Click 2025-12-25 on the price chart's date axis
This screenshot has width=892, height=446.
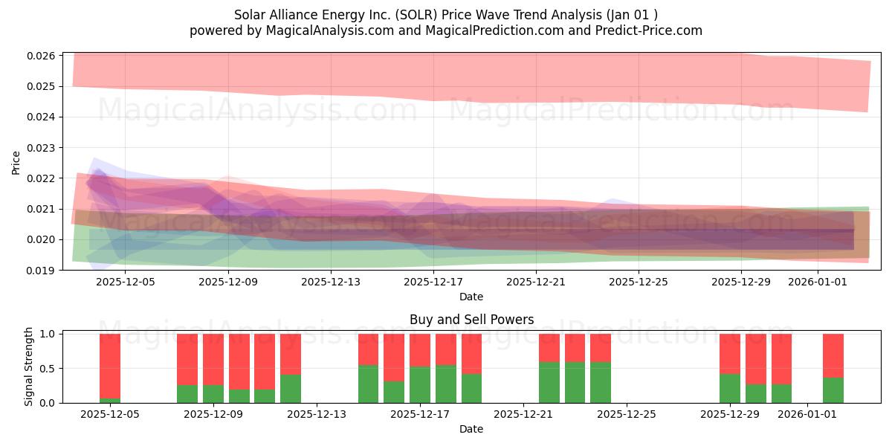(638, 282)
